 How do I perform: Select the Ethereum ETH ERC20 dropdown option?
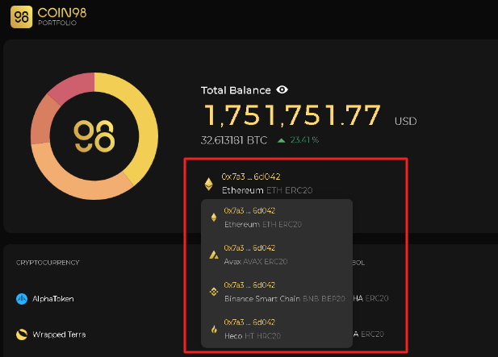coord(277,218)
